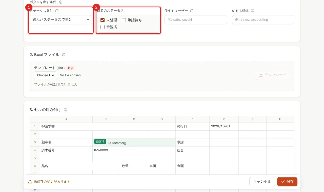Select column A header in the spreadsheet
Image resolution: width=324 pixels, height=192 pixels.
click(66, 119)
